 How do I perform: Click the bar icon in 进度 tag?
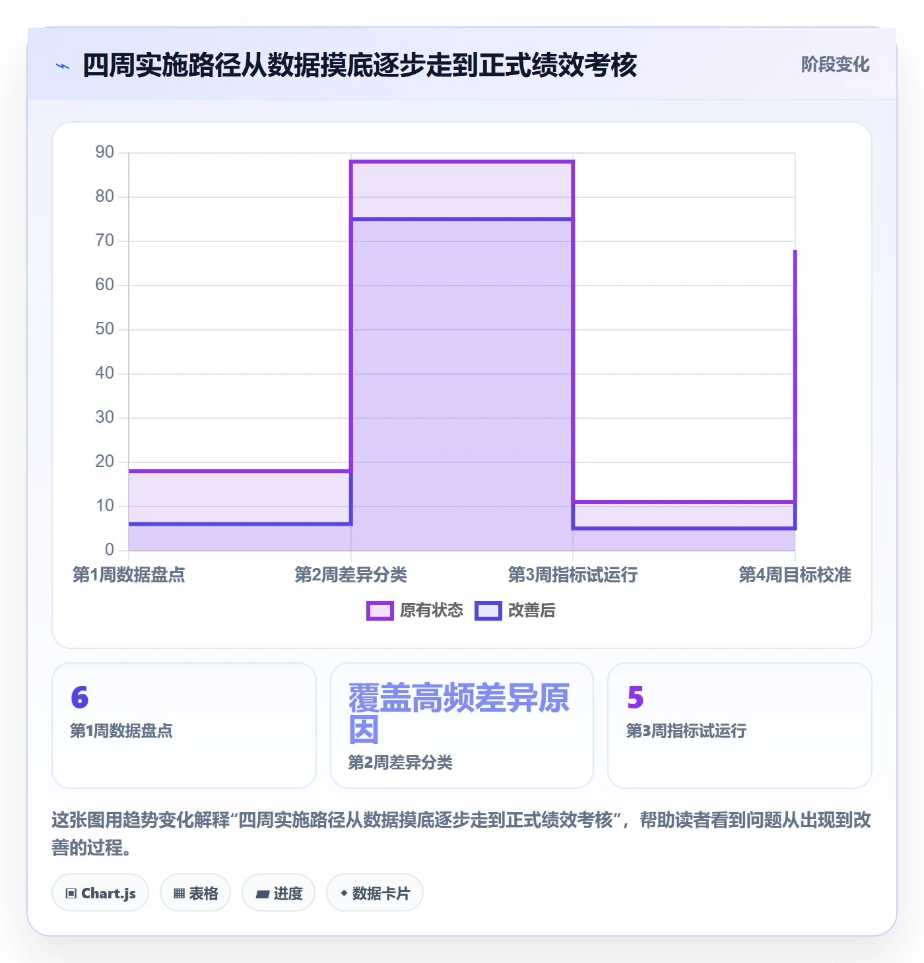tap(263, 894)
